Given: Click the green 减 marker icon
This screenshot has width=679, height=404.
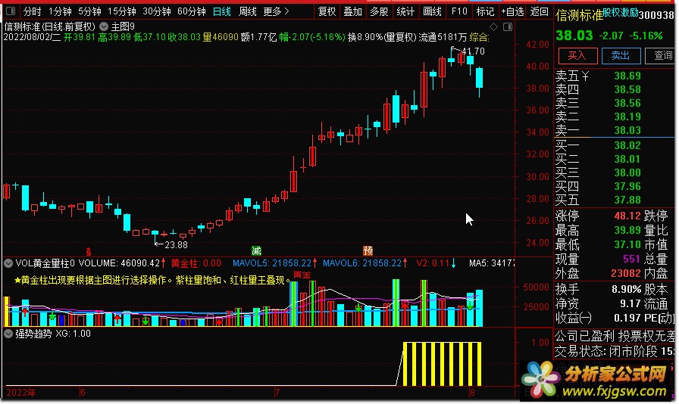Looking at the screenshot, I should click(256, 251).
